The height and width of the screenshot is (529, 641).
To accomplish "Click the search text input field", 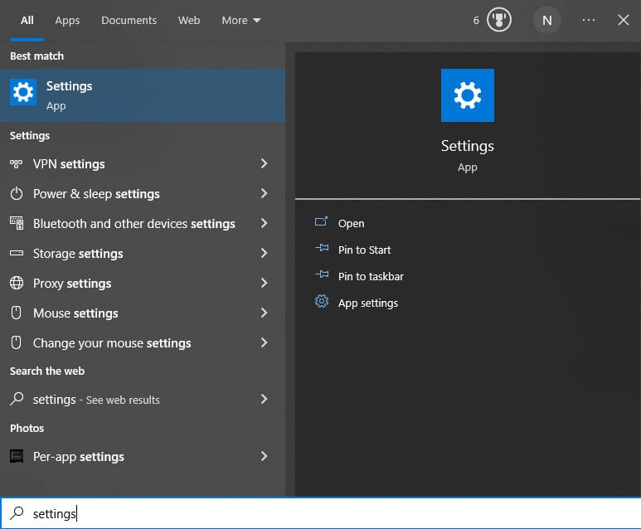I will 332,514.
